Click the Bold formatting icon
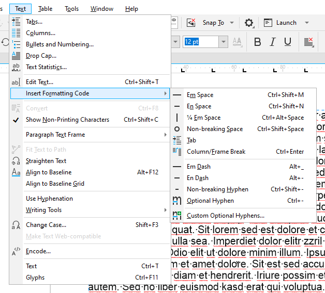The height and width of the screenshot is (293, 325). pos(258,42)
